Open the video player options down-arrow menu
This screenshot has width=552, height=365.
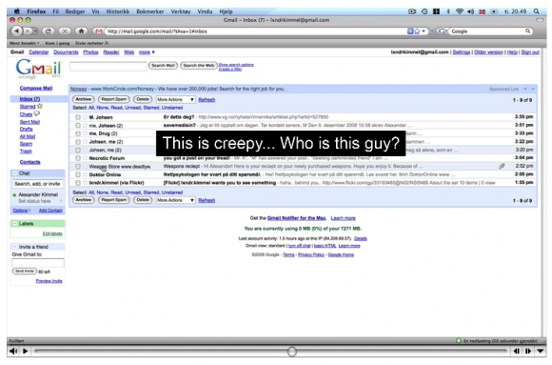(x=541, y=351)
